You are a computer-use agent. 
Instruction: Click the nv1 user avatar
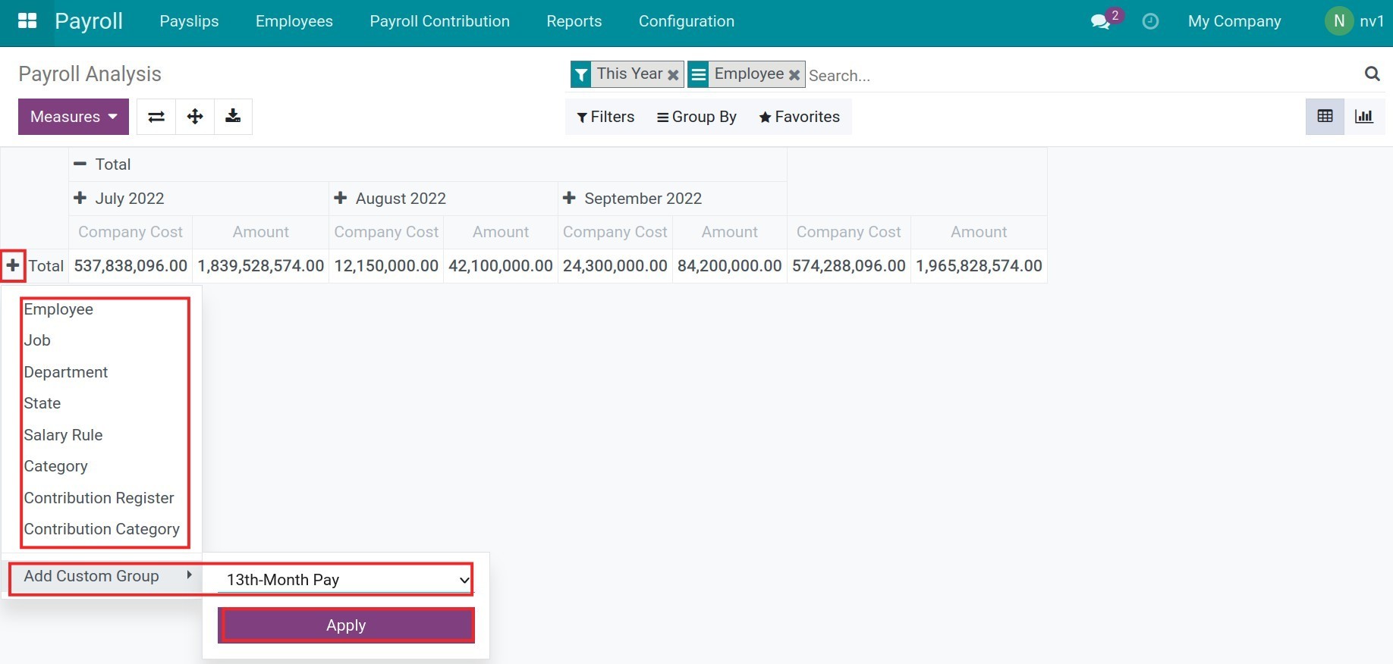tap(1339, 21)
